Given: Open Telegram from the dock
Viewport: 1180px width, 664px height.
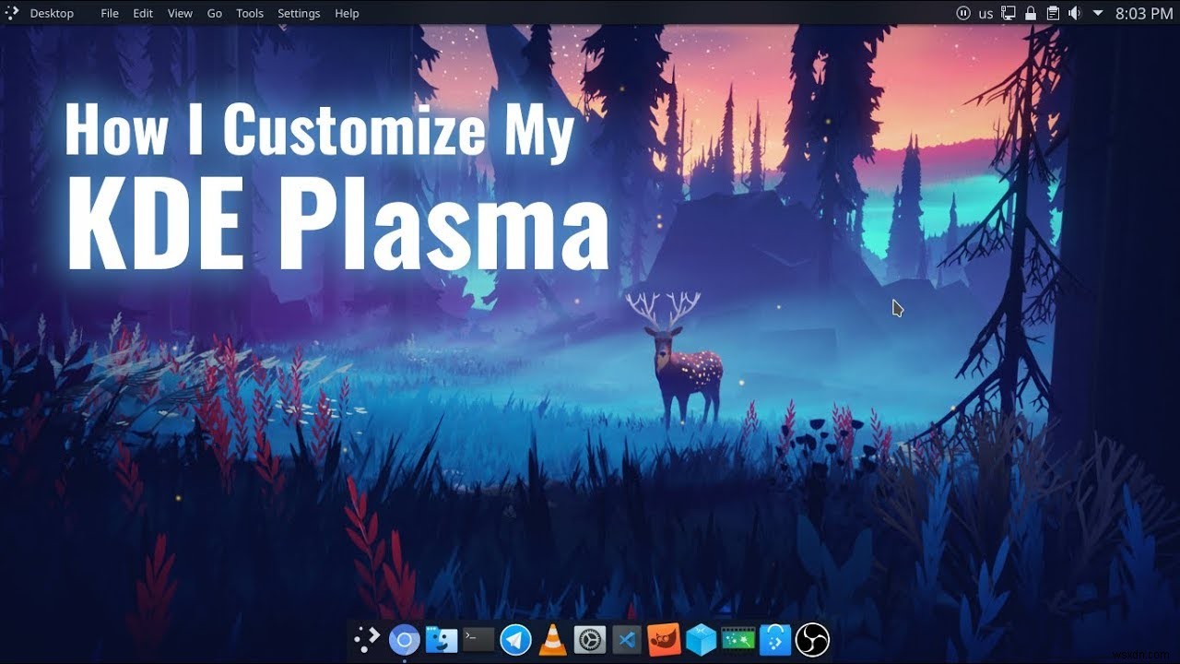Looking at the screenshot, I should click(516, 639).
